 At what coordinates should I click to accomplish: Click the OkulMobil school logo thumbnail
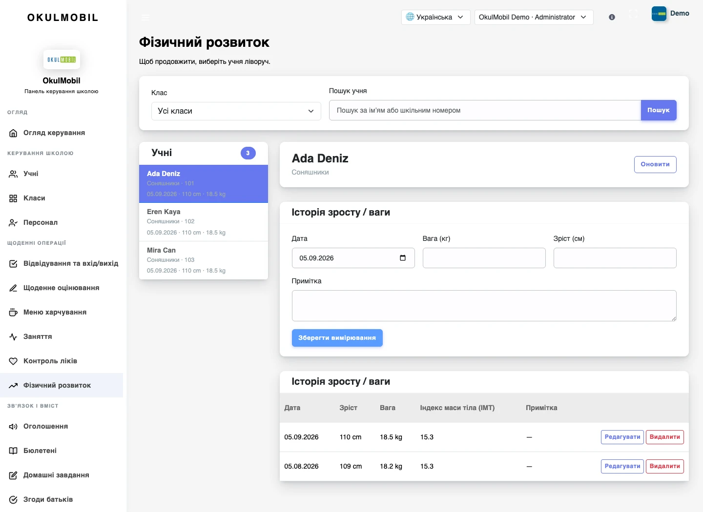pyautogui.click(x=62, y=59)
